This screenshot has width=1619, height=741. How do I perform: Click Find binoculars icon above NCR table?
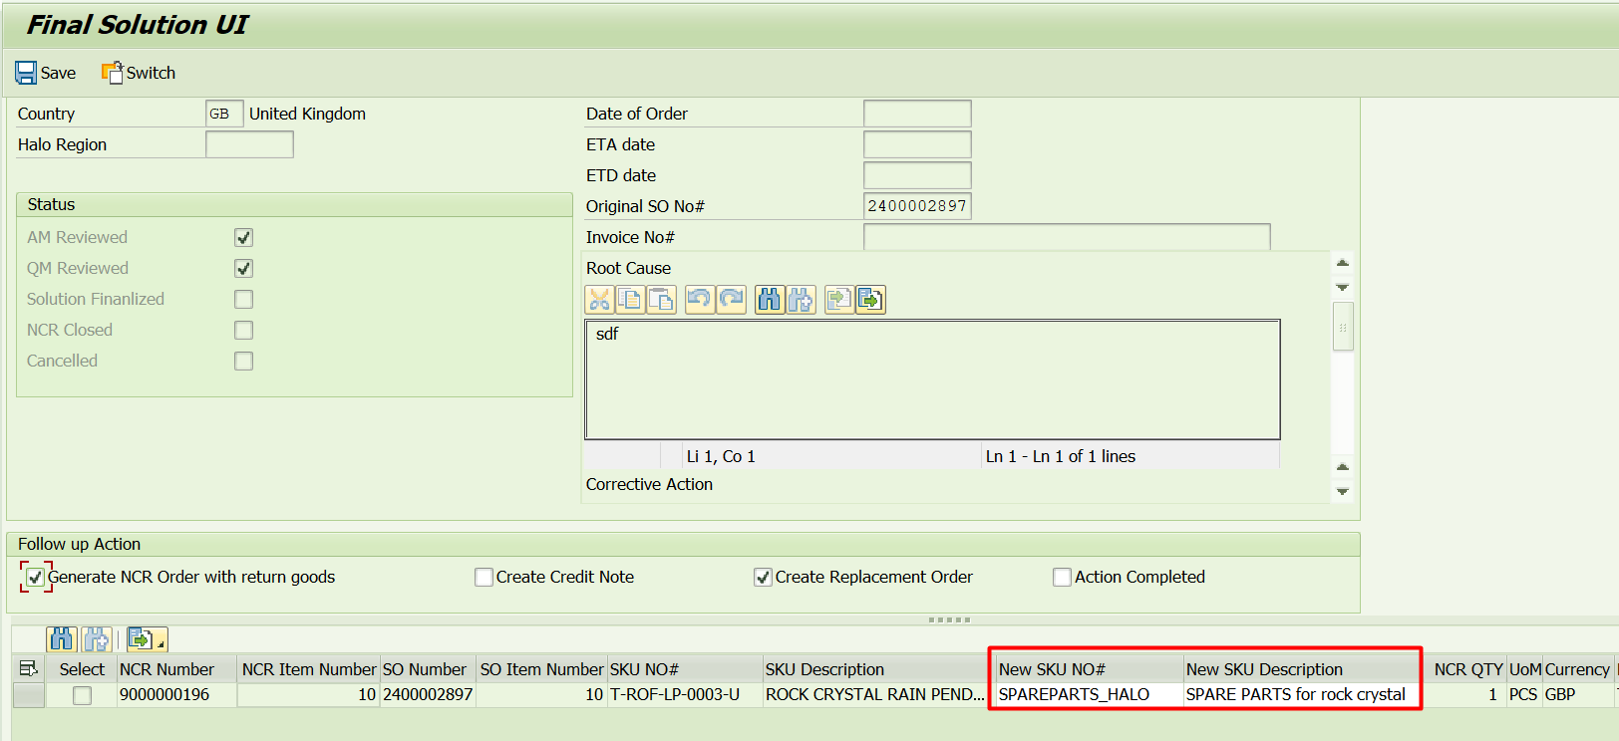click(62, 639)
